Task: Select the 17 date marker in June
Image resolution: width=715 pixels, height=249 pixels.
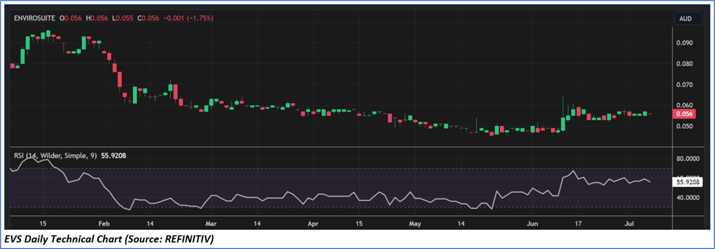Action: (578, 224)
